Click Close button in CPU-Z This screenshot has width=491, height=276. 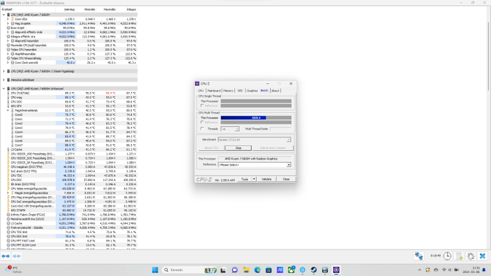(286, 179)
